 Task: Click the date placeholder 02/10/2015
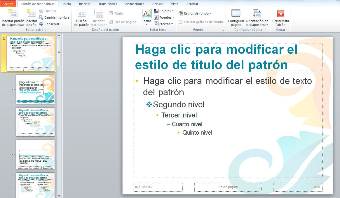158,187
